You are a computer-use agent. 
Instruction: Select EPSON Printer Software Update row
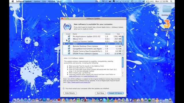click(92, 54)
